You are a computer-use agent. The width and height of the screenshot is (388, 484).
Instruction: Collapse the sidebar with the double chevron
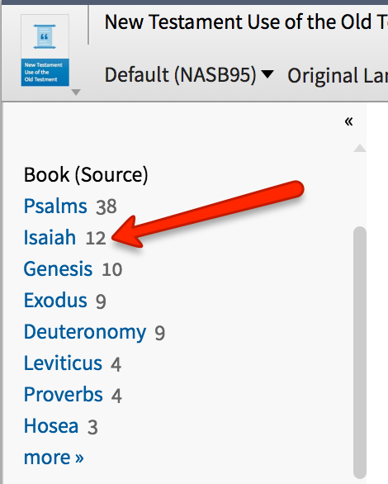(x=349, y=121)
